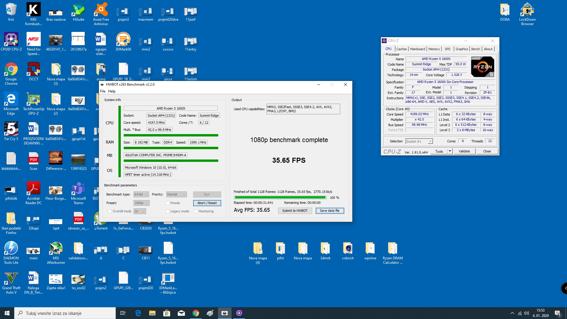Viewport: 567px width, 319px height.
Task: Switch to the Memory tab in CPU-Z
Action: point(434,49)
